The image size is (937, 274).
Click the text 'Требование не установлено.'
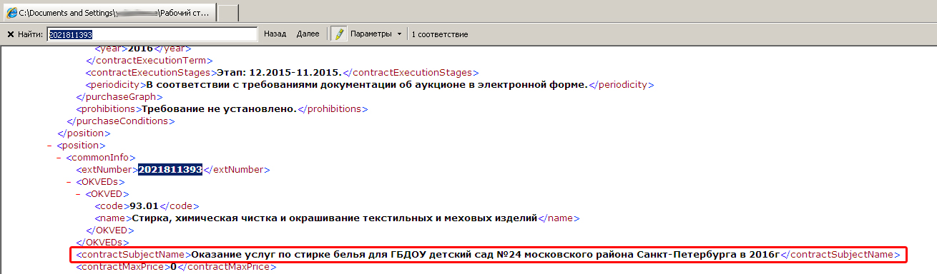(219, 109)
